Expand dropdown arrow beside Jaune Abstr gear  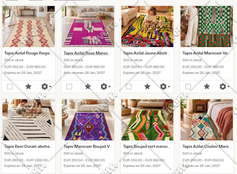169,87
